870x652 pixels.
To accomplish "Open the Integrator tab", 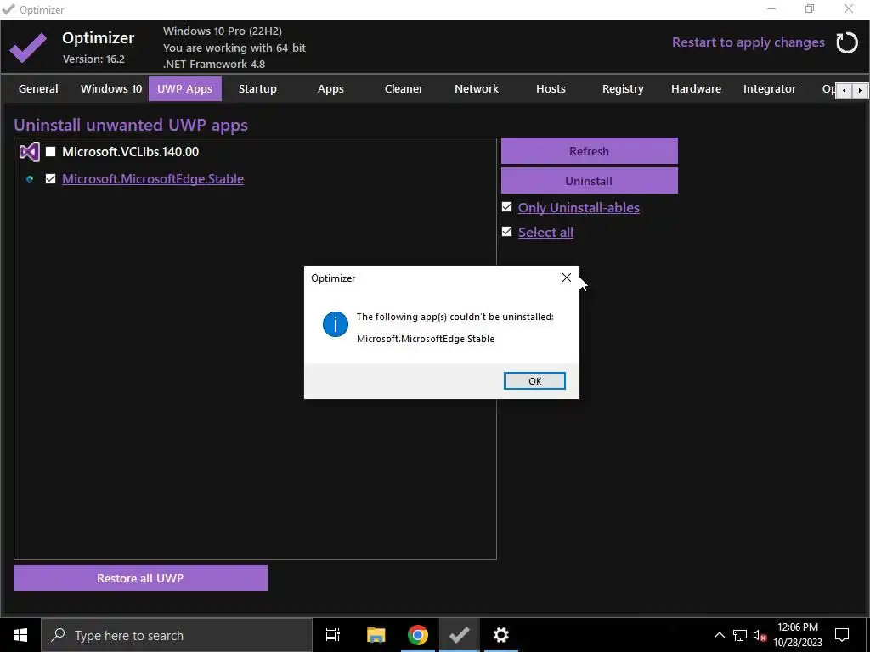I will 770,88.
